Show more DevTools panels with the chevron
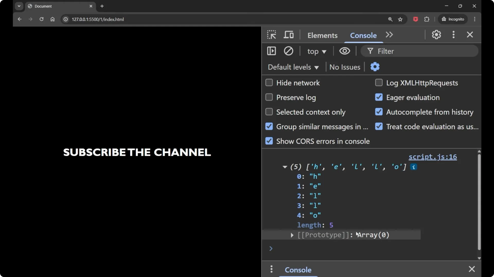This screenshot has width=494, height=277. pos(389,35)
